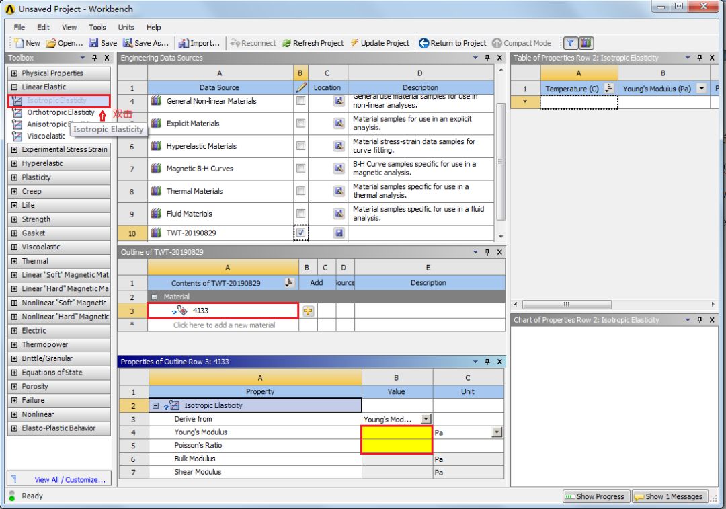Open the Young's Modulus (Pa) column dropdown
This screenshot has width=726, height=509.
coord(702,89)
